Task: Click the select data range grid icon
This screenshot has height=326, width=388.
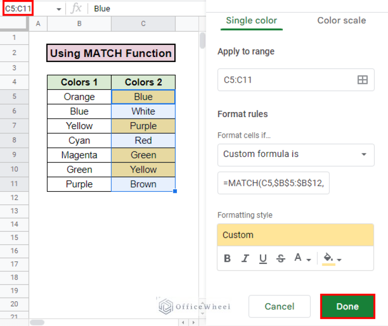Action: tap(362, 80)
